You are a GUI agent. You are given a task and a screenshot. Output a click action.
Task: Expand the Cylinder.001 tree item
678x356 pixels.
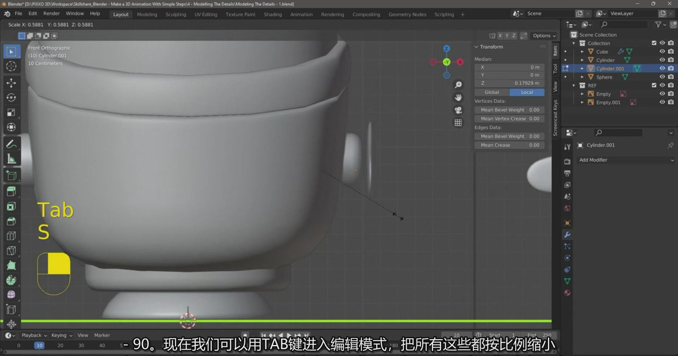point(582,68)
